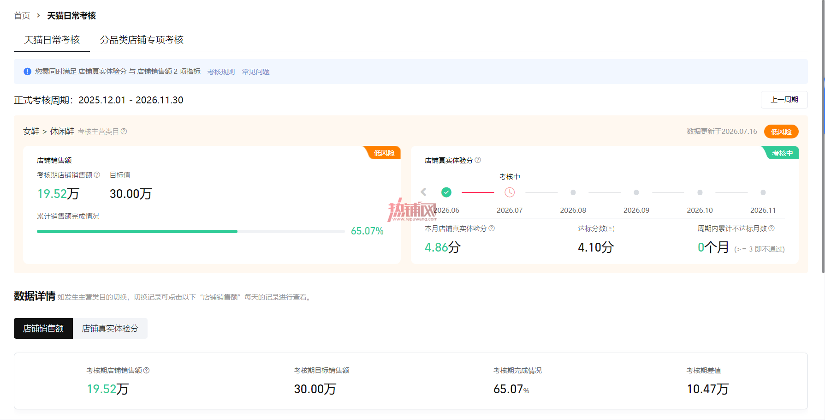Click the 4.86分 experience score value
This screenshot has height=420, width=825.
tap(443, 247)
